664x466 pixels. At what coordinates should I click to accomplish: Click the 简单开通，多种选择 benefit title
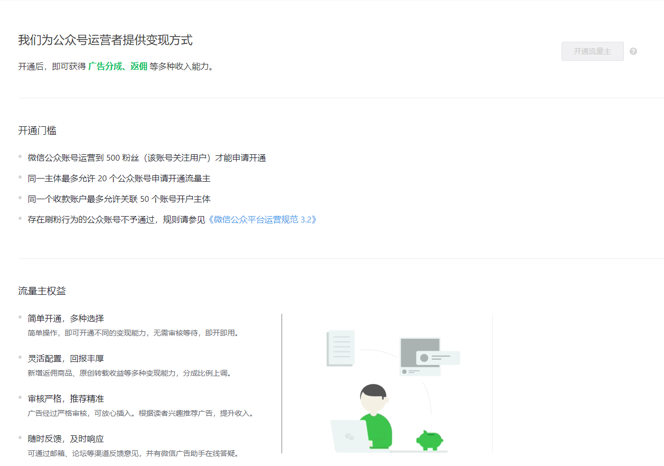(x=66, y=319)
